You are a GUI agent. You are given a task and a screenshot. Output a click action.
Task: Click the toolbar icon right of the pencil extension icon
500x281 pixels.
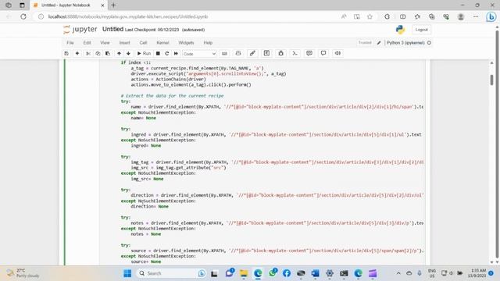(x=266, y=54)
